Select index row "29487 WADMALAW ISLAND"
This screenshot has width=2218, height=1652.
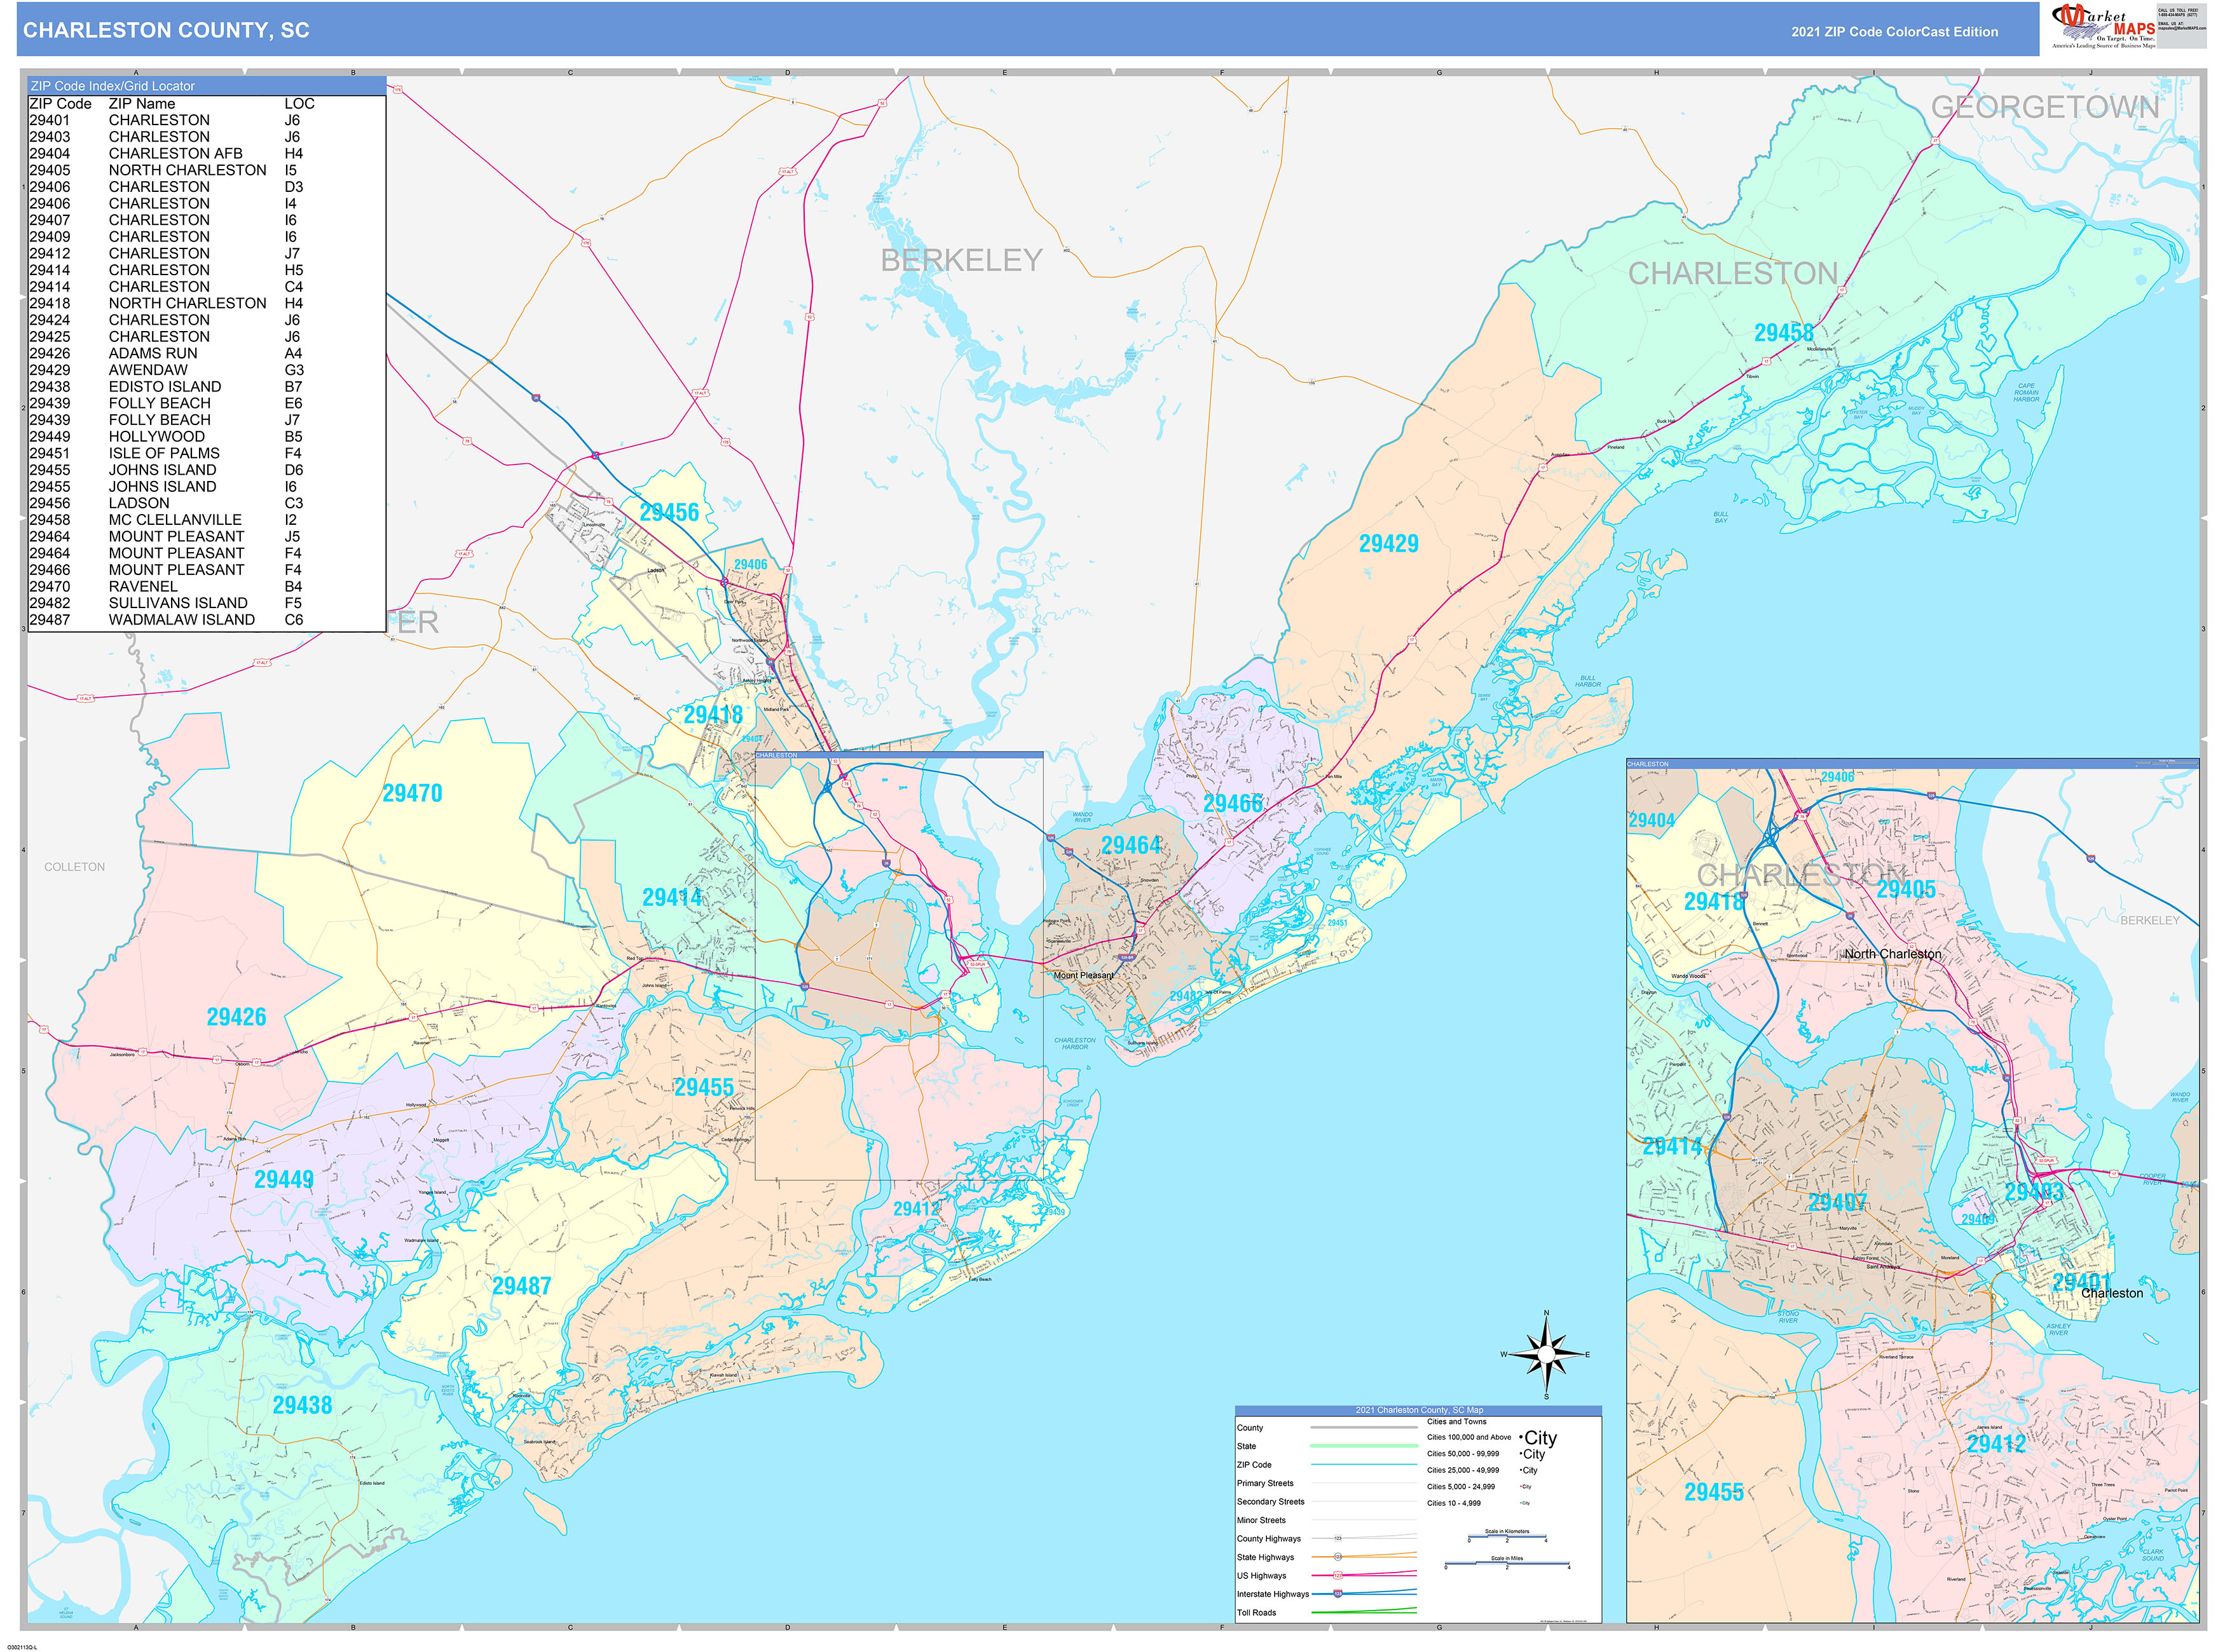[166, 620]
